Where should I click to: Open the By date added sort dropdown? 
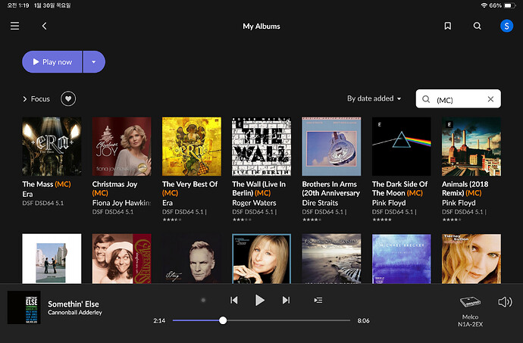[x=374, y=98]
